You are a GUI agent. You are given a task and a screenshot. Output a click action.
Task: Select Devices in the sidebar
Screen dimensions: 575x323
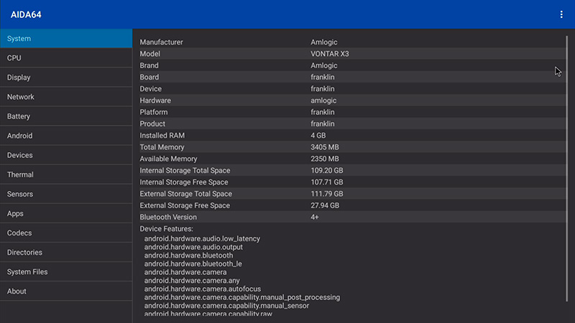click(66, 155)
